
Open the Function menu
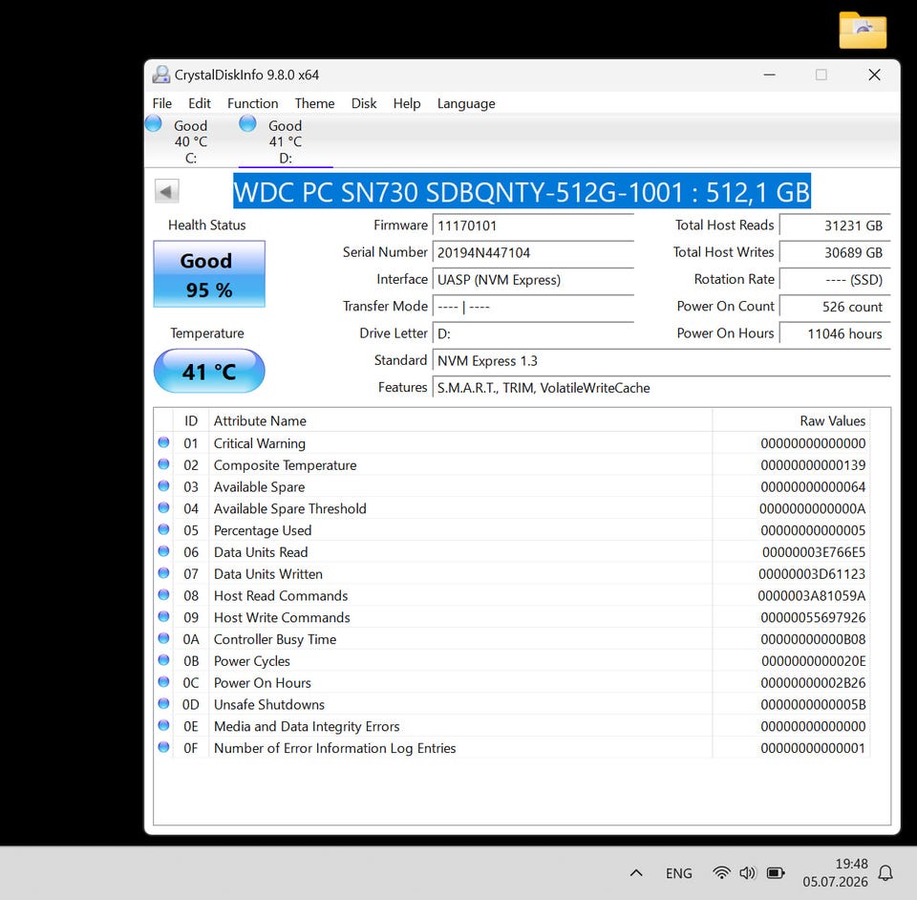pyautogui.click(x=252, y=103)
